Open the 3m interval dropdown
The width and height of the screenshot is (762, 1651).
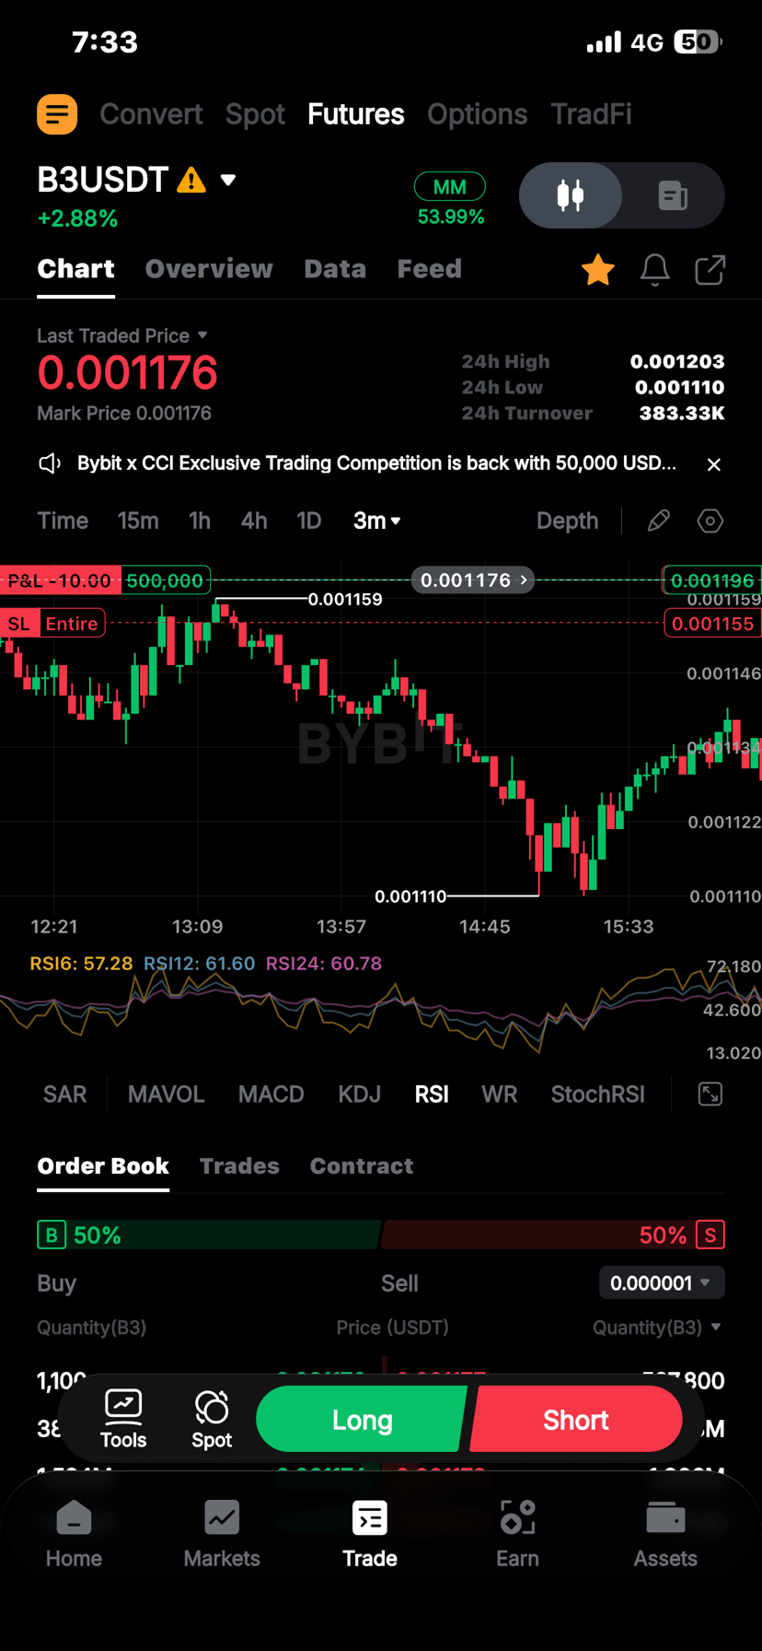(x=376, y=521)
